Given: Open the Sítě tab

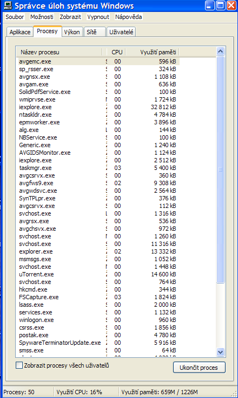Looking at the screenshot, I should [95, 32].
